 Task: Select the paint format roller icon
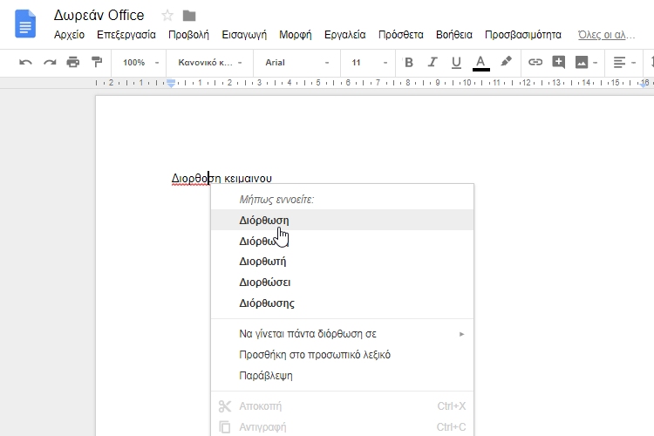coord(97,63)
